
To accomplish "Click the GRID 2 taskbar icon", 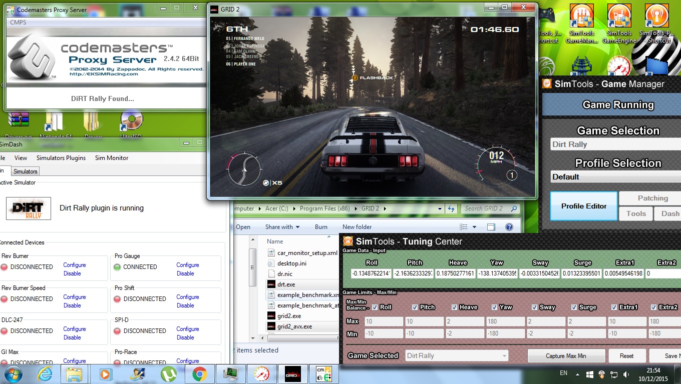I will click(292, 373).
